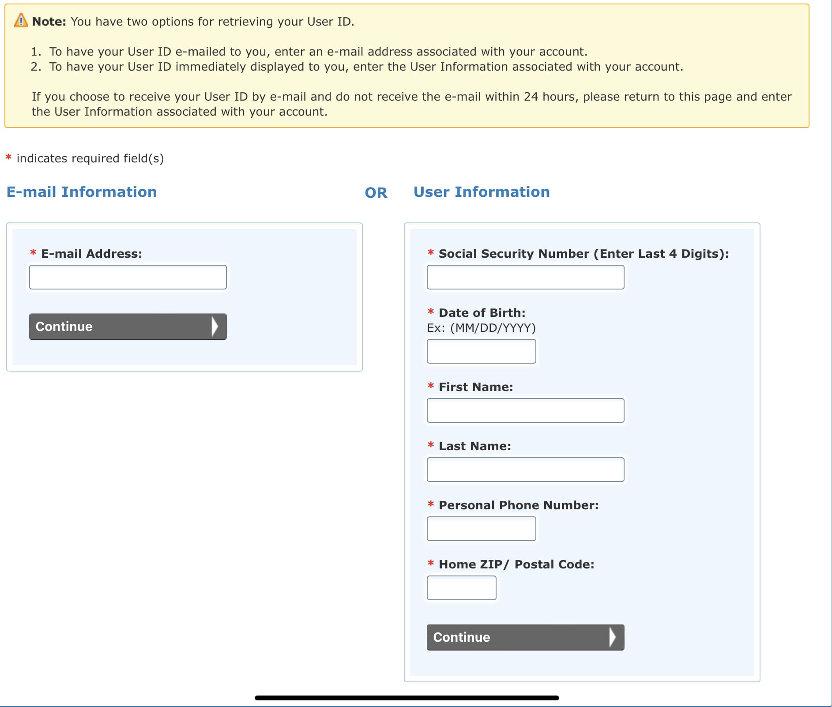Select the User Information heading
Image resolution: width=832 pixels, height=707 pixels.
tap(482, 192)
